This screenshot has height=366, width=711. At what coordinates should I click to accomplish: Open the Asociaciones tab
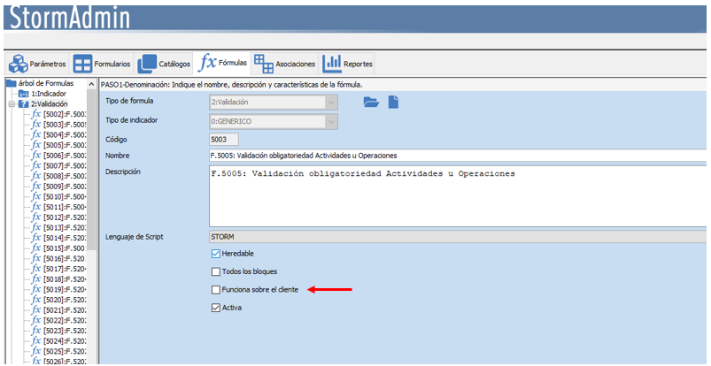pos(284,64)
